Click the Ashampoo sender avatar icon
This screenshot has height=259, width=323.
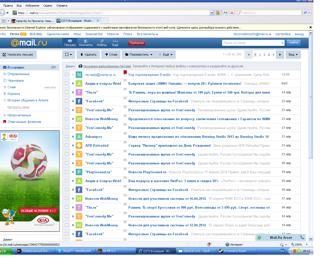pos(79,137)
